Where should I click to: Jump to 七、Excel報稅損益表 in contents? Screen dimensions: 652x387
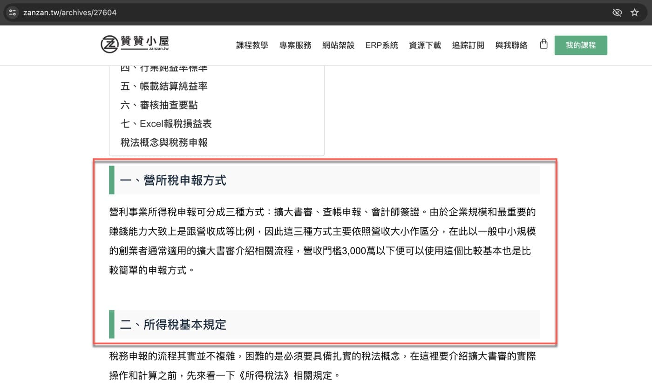[x=166, y=124]
